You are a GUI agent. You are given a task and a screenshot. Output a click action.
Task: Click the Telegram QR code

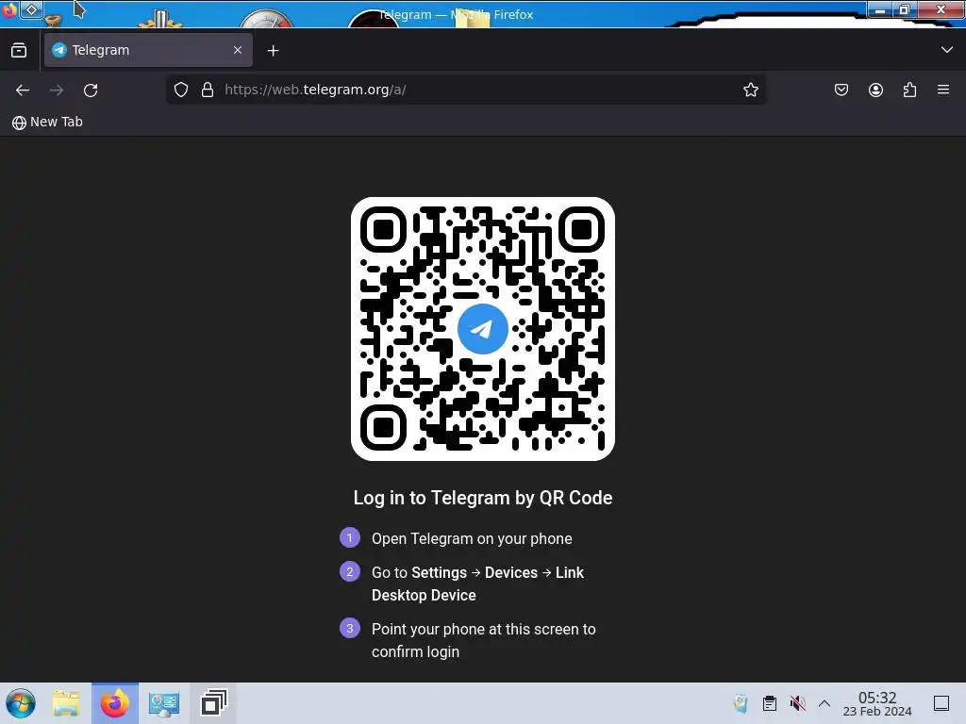(483, 329)
